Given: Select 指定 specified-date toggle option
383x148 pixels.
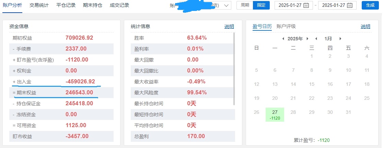Looking at the screenshot, I should pyautogui.click(x=261, y=5).
